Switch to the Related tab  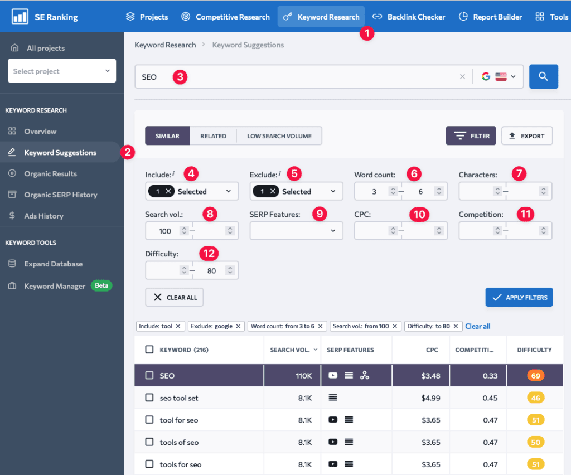pyautogui.click(x=213, y=136)
